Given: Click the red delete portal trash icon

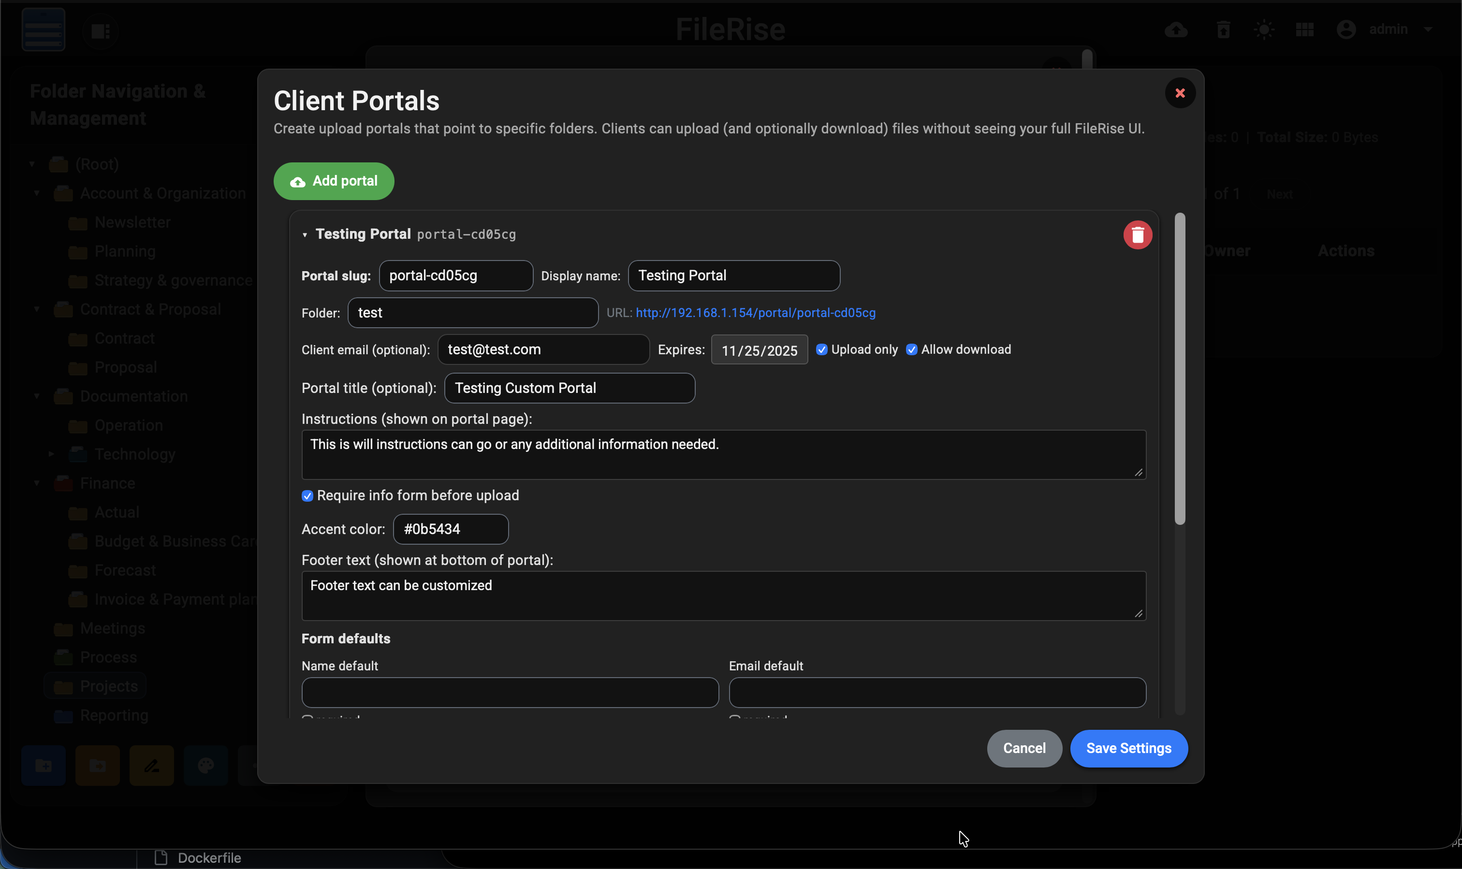Looking at the screenshot, I should [1137, 235].
